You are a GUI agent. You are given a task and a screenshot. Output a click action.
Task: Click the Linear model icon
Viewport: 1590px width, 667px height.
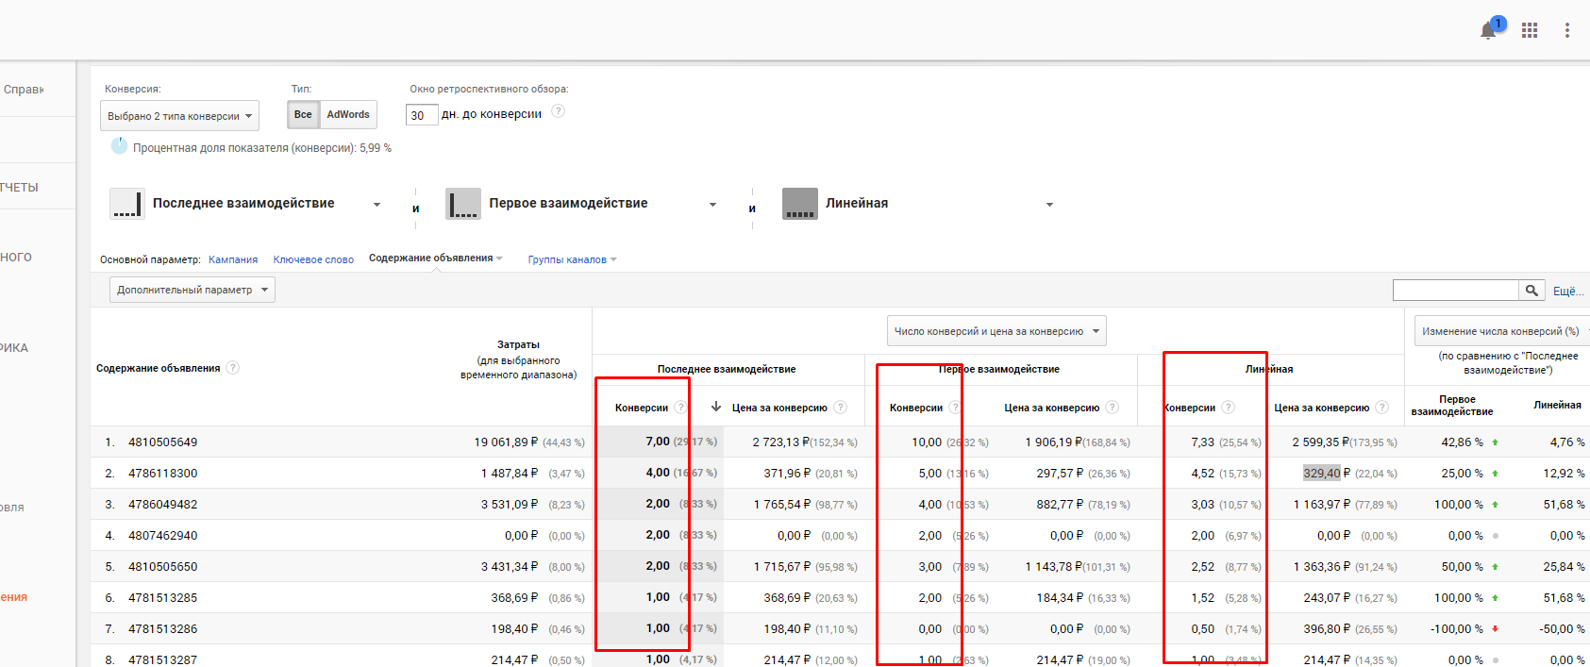799,204
